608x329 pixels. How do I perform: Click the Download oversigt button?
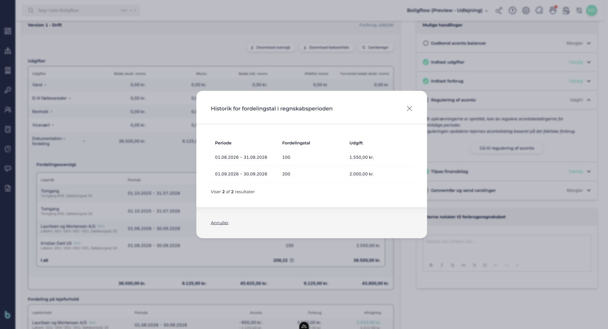click(x=271, y=47)
